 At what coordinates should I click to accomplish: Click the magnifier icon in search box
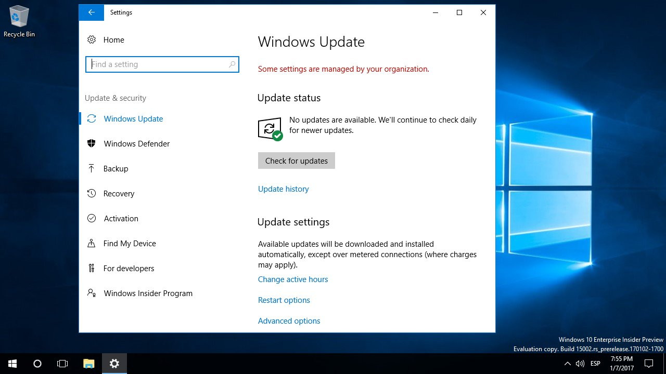232,64
